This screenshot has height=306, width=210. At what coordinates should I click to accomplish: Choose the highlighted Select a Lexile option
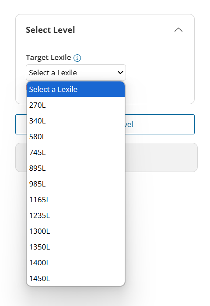click(76, 89)
